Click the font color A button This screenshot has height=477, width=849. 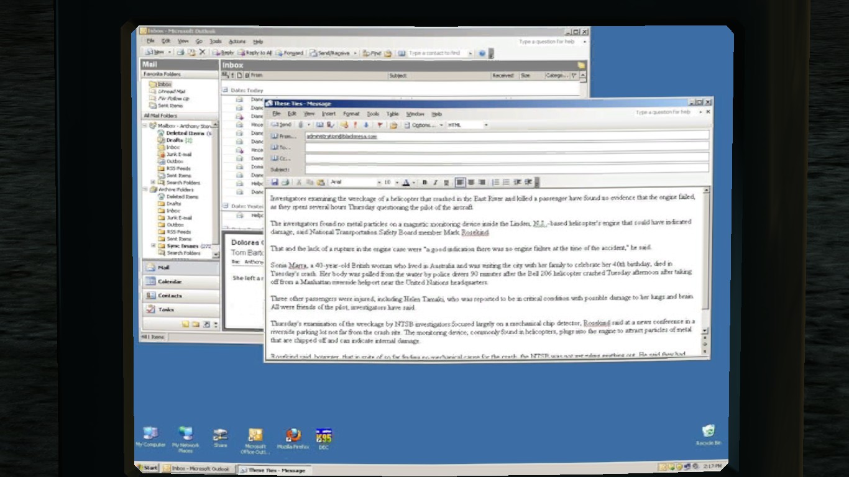pyautogui.click(x=406, y=182)
